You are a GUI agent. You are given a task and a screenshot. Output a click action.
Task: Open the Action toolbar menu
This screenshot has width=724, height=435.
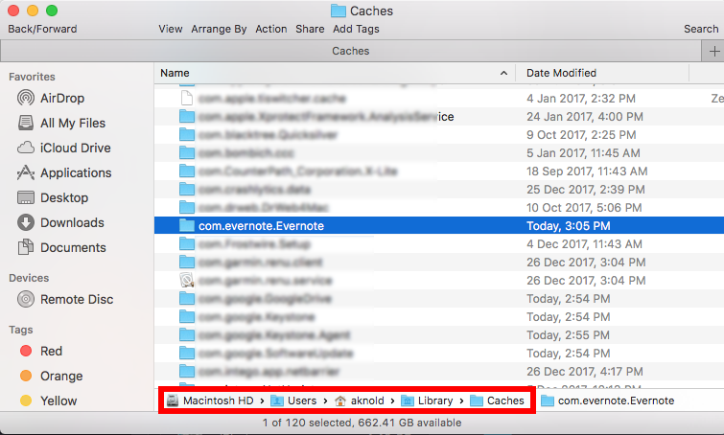271,29
